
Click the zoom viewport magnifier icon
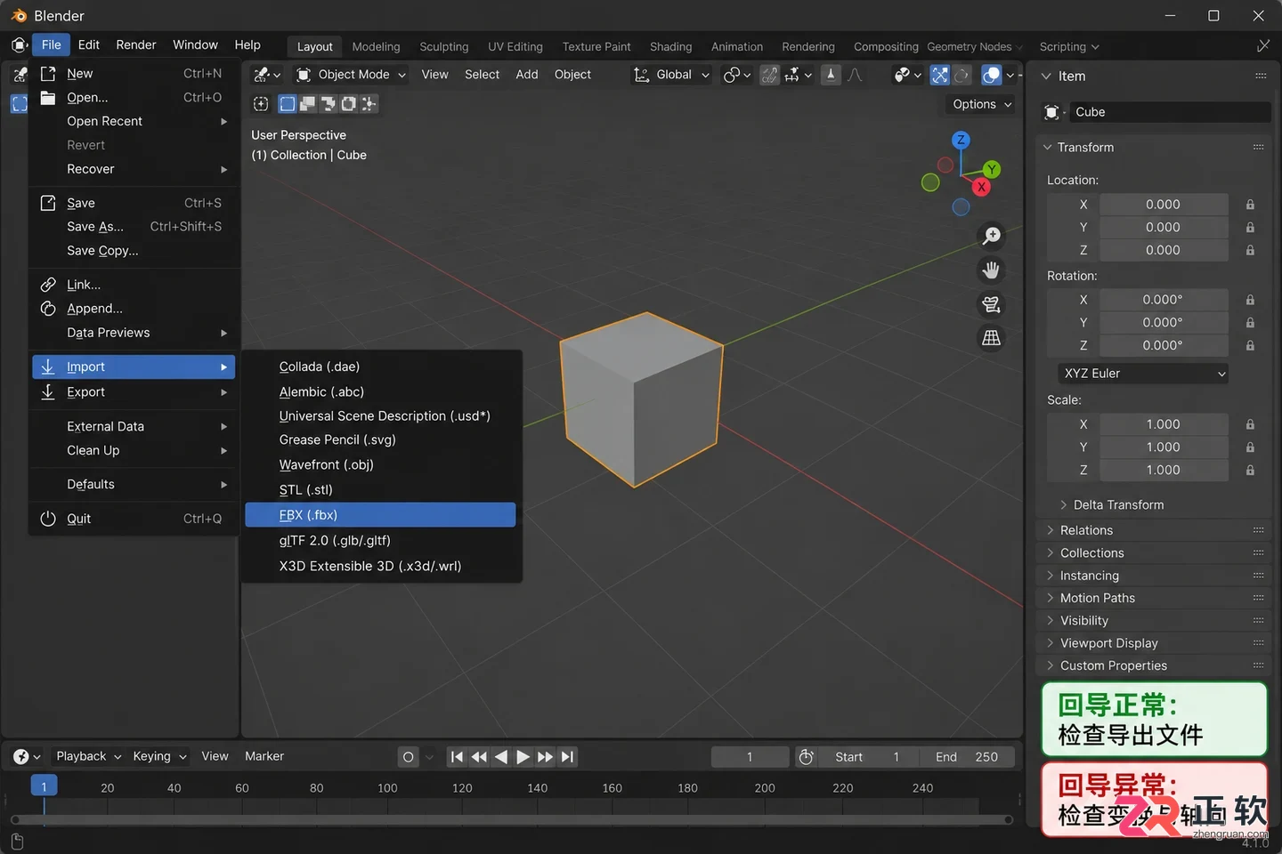click(991, 236)
